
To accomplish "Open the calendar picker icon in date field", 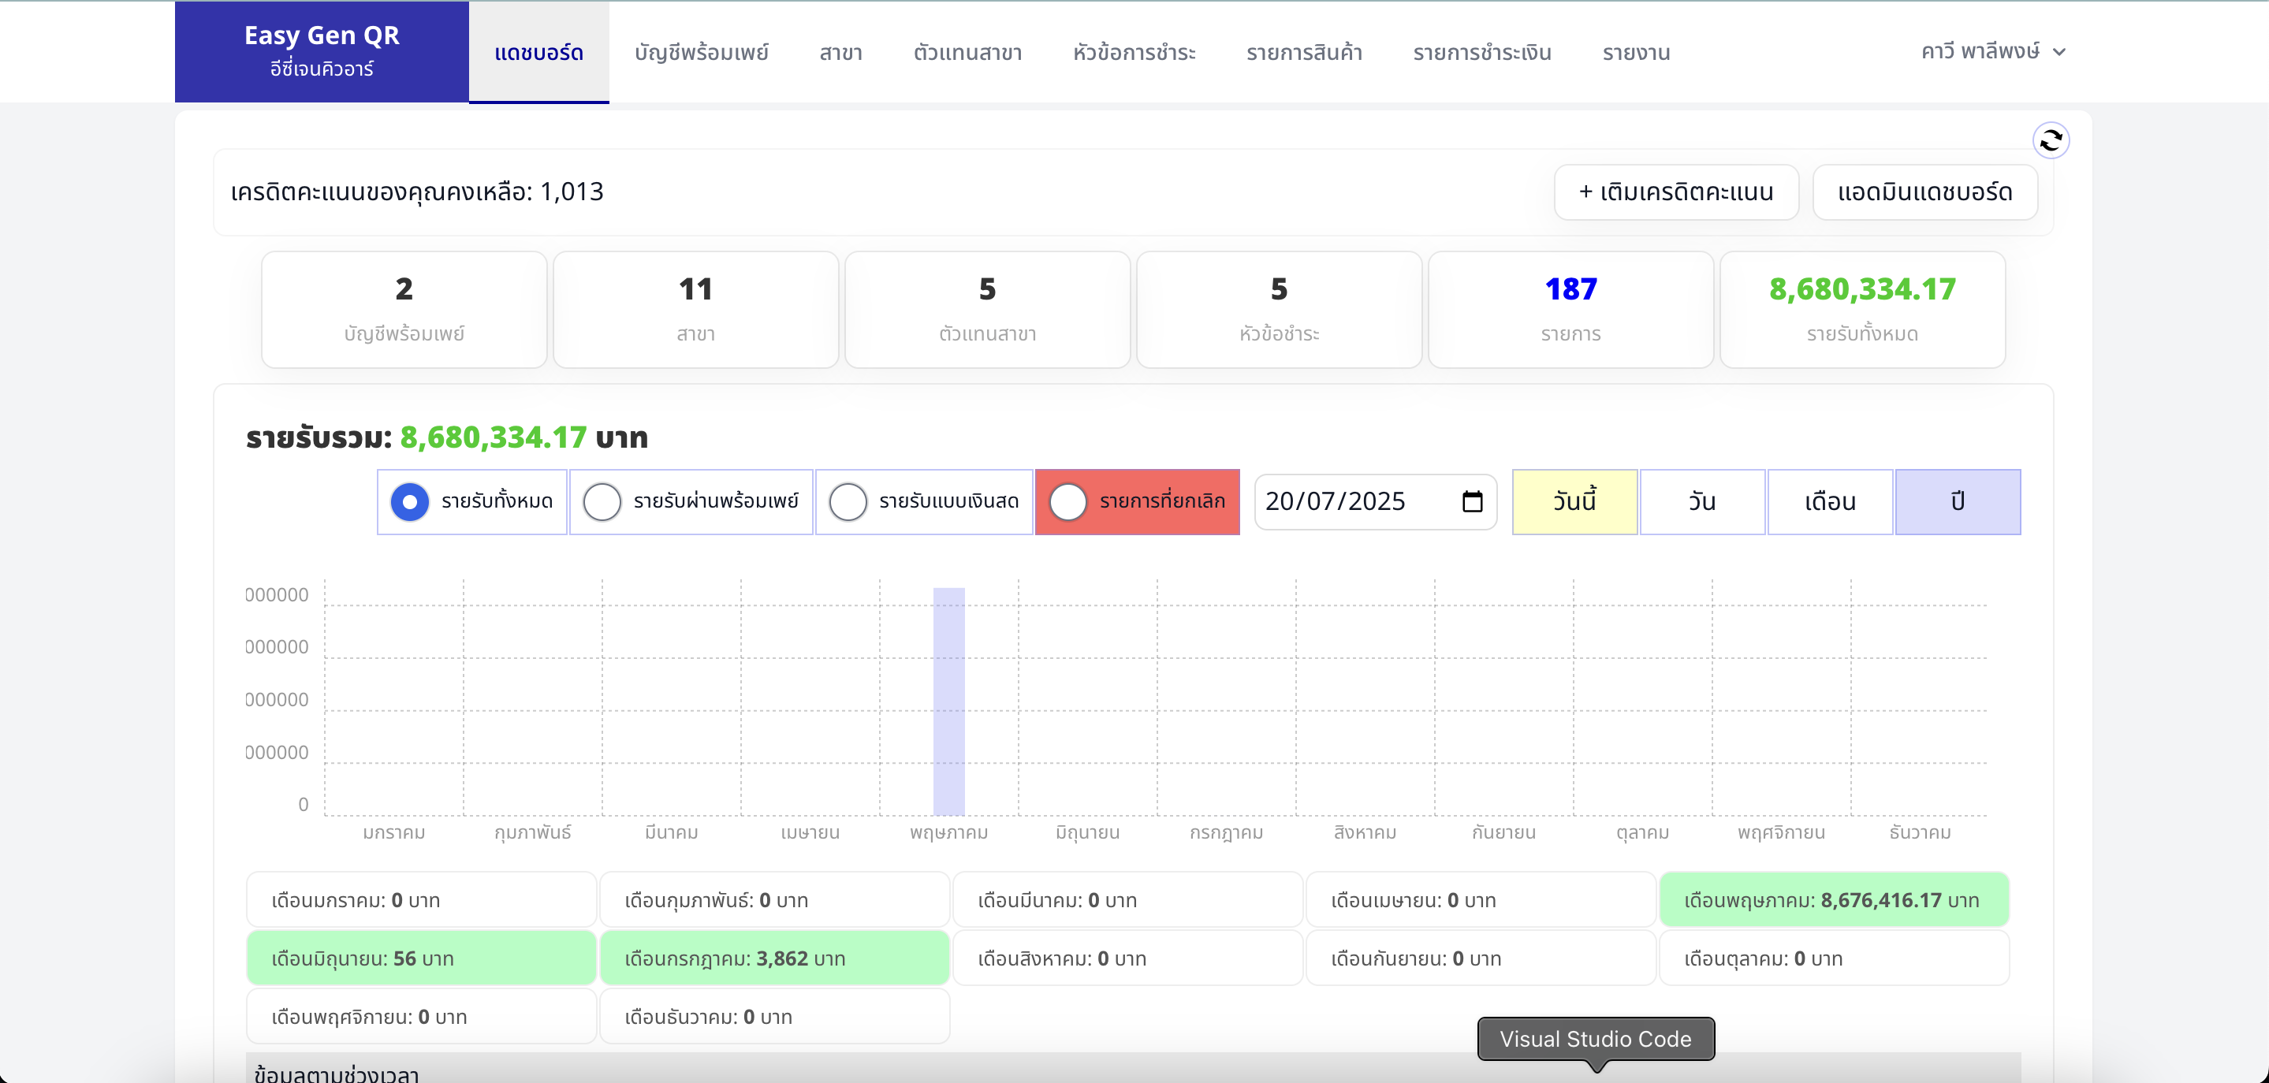I will [x=1472, y=502].
